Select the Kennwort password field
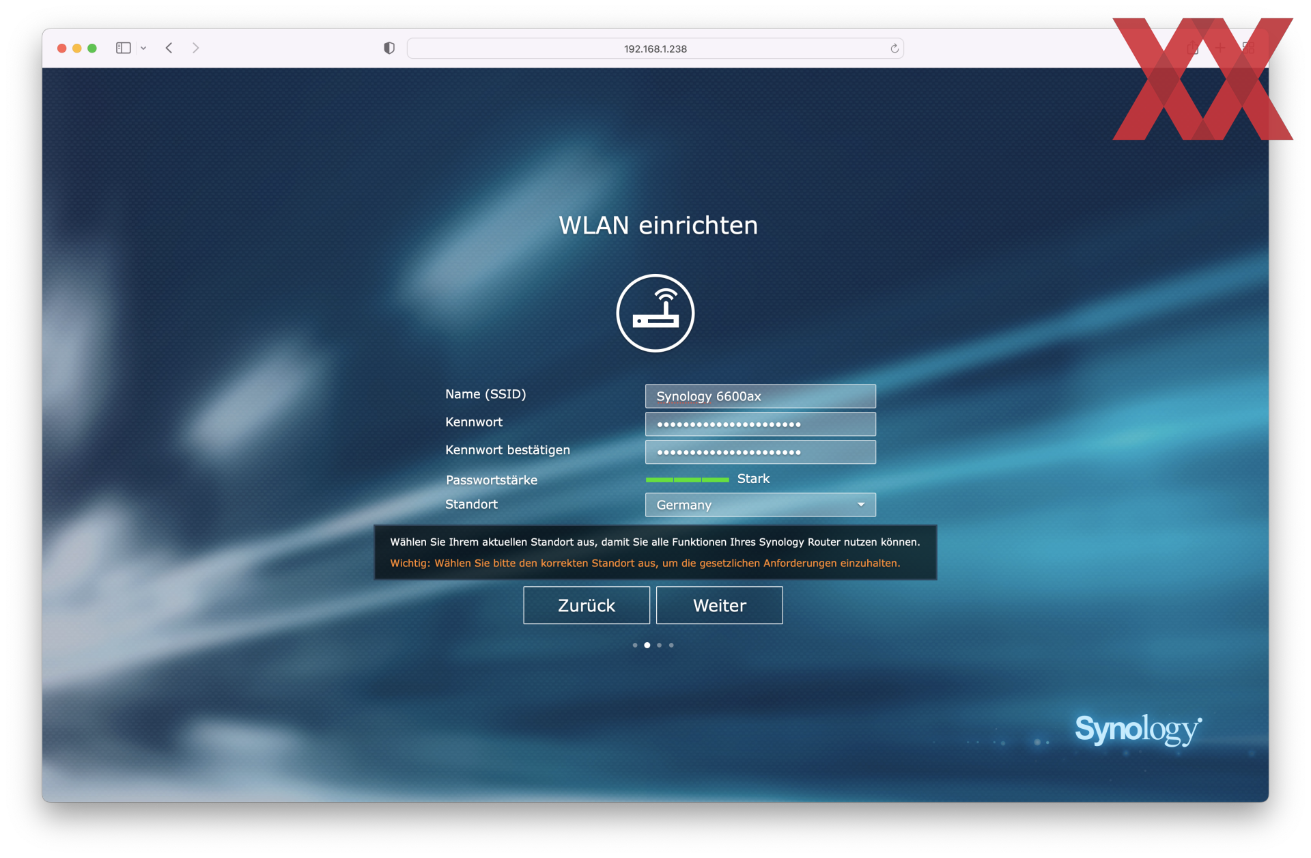Viewport: 1311px width, 858px height. pyautogui.click(x=760, y=424)
